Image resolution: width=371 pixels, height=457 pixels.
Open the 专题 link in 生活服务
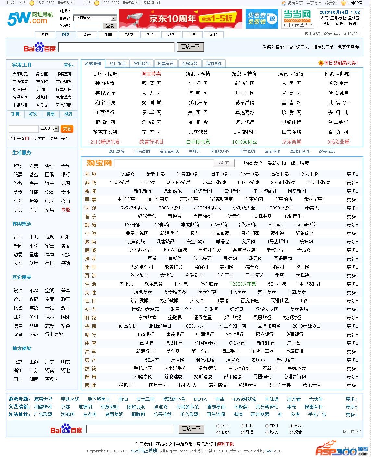pos(66,210)
